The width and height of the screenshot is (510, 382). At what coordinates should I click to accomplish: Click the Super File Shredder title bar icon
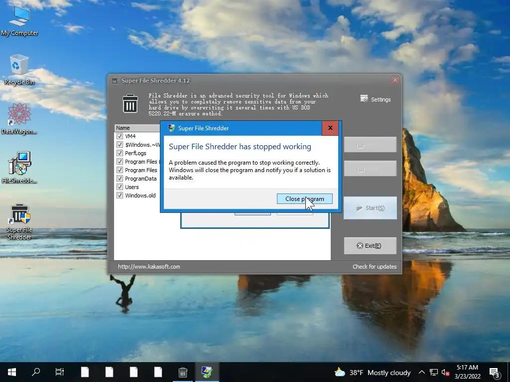click(x=115, y=81)
